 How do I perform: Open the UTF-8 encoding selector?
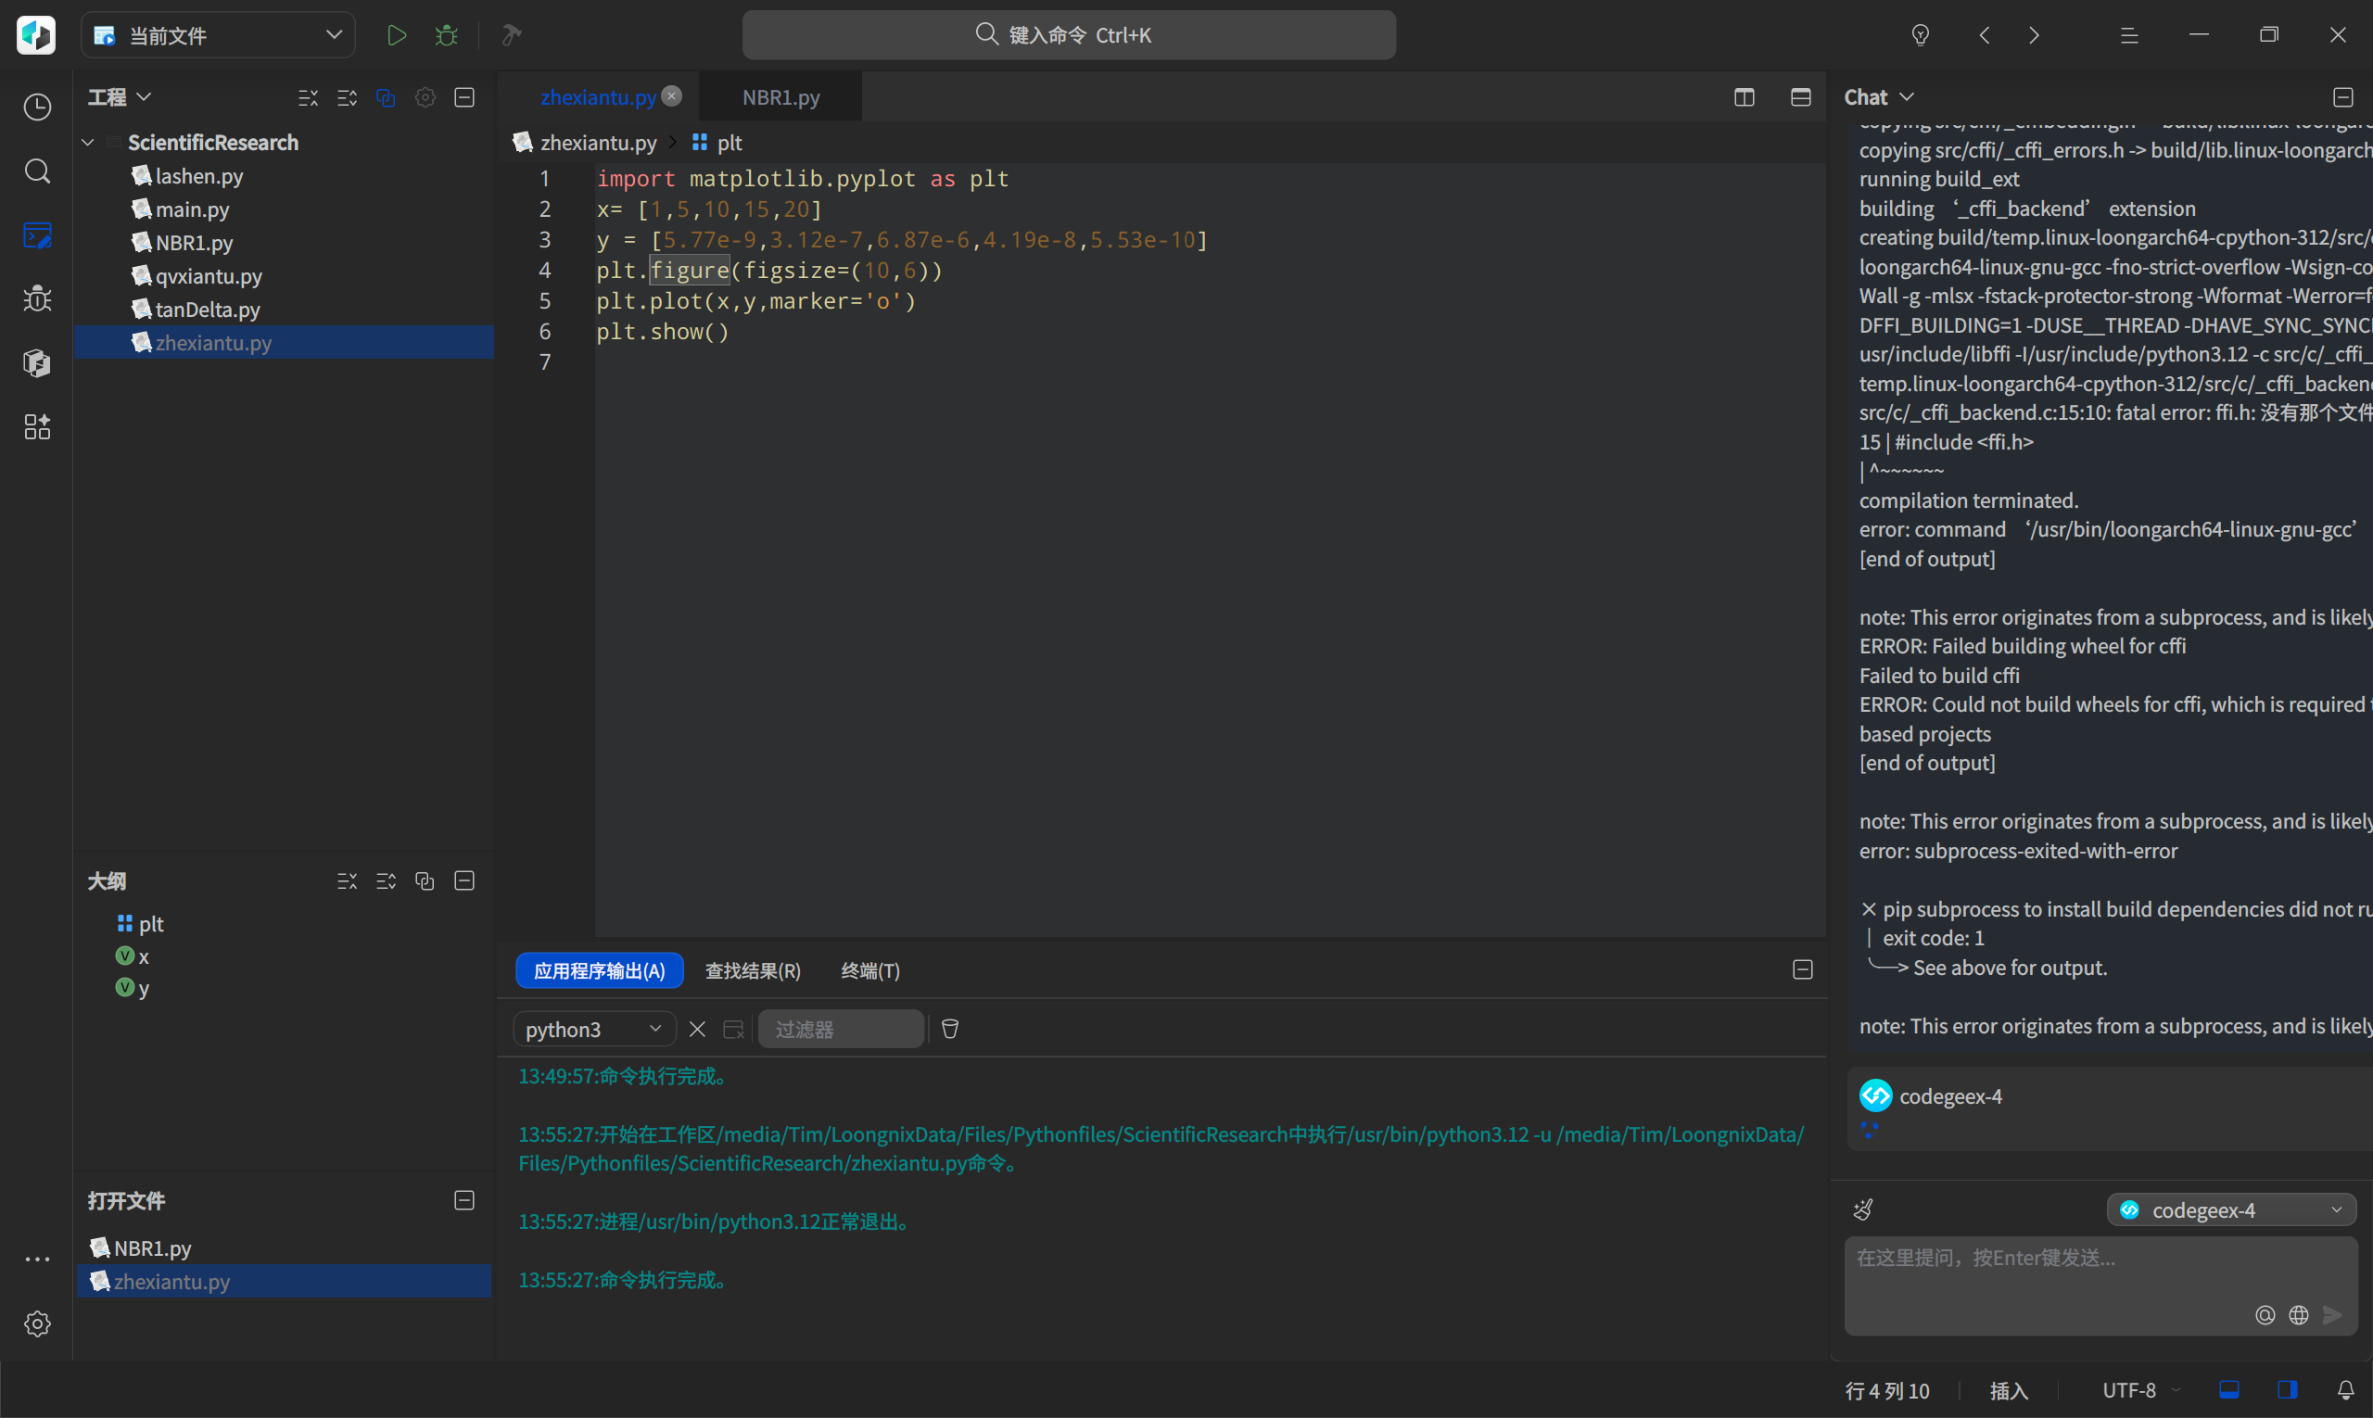click(2140, 1390)
